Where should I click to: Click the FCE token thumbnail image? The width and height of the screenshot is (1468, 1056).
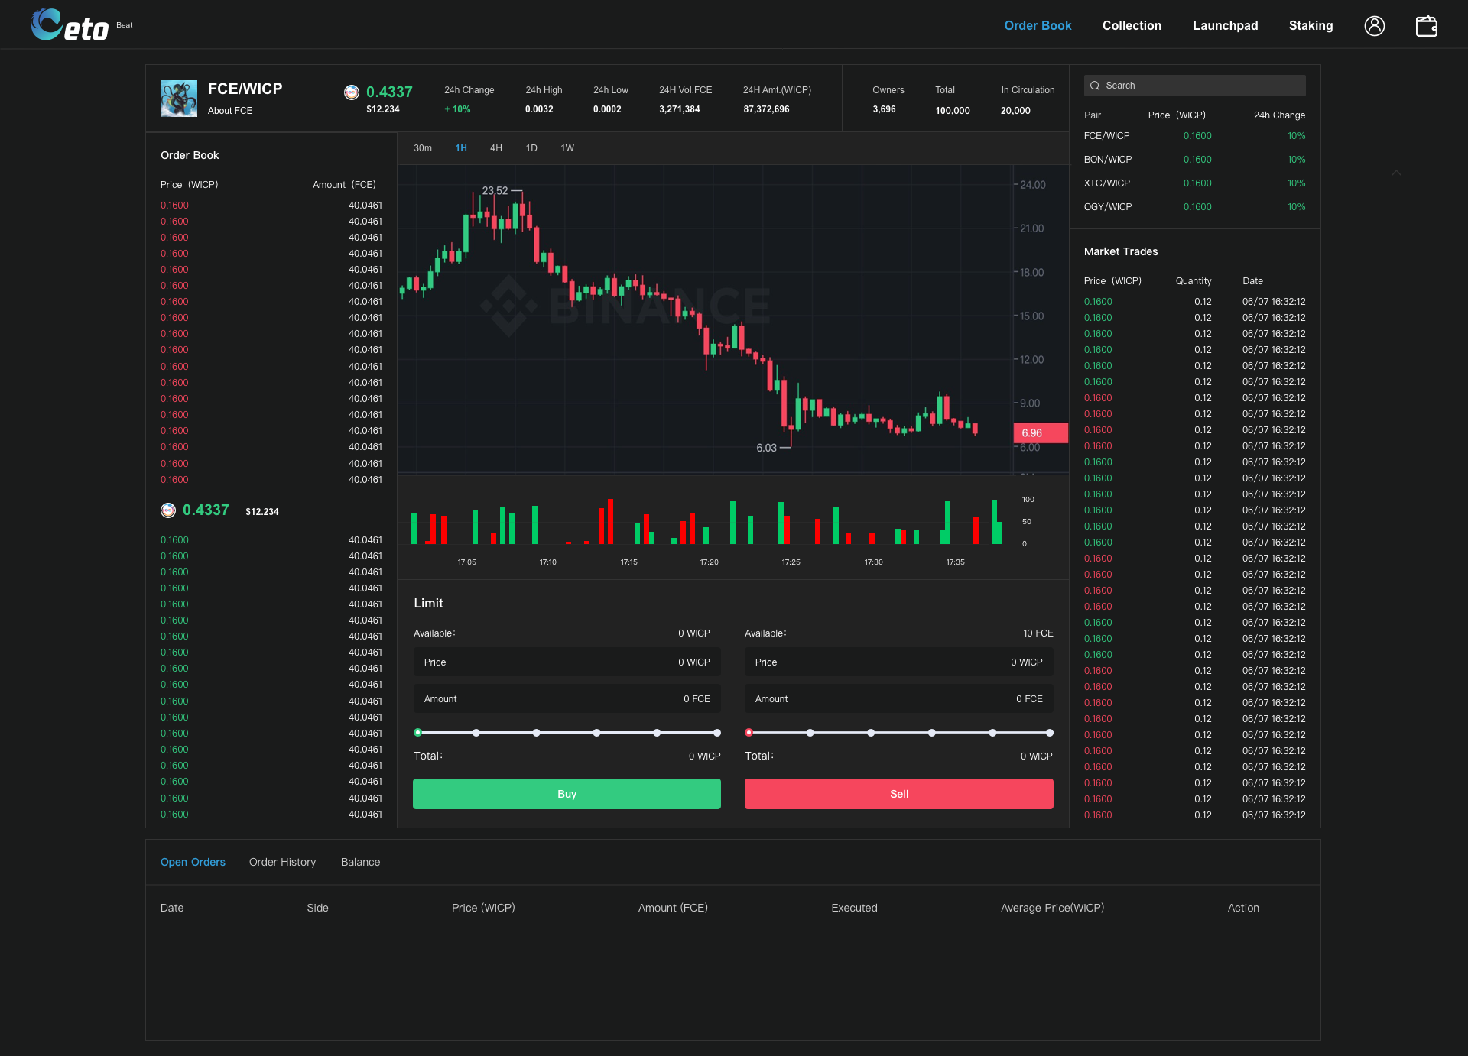pos(179,99)
